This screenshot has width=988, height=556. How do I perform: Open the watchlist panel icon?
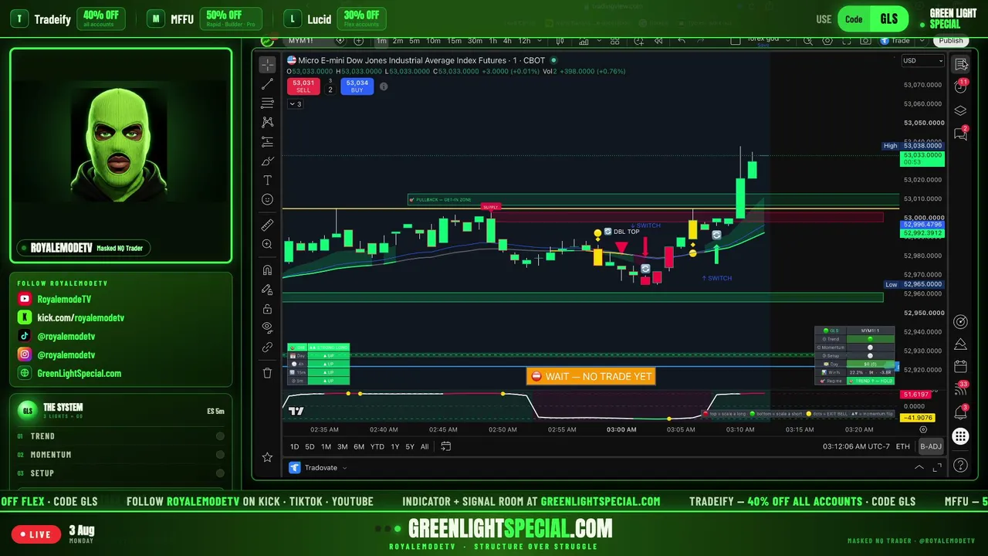(960, 64)
